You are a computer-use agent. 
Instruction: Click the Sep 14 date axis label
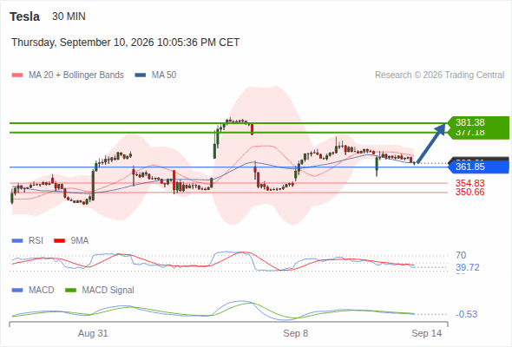pyautogui.click(x=426, y=333)
